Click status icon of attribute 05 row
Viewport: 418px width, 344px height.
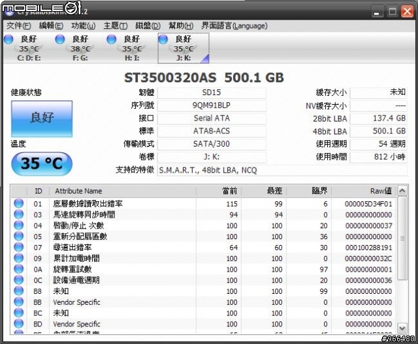19,236
